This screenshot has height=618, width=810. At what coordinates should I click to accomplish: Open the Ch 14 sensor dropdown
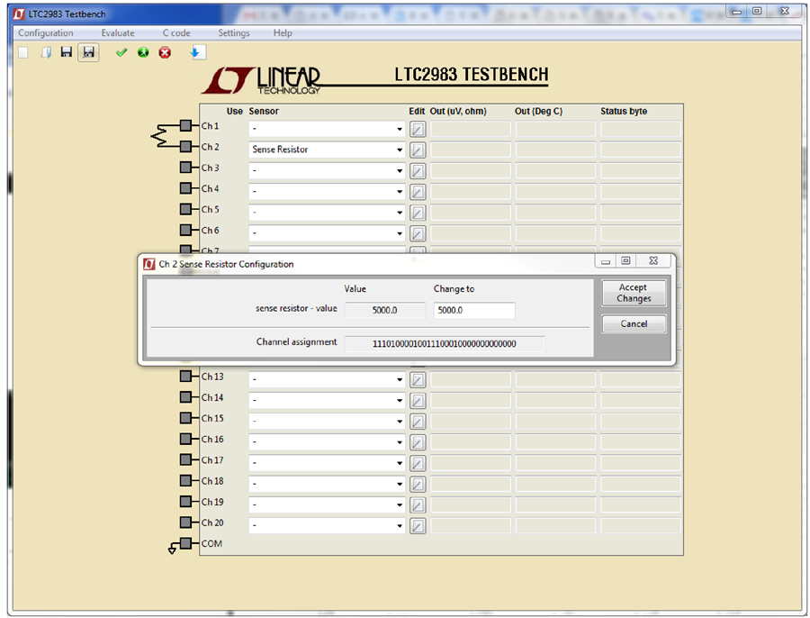pyautogui.click(x=327, y=400)
